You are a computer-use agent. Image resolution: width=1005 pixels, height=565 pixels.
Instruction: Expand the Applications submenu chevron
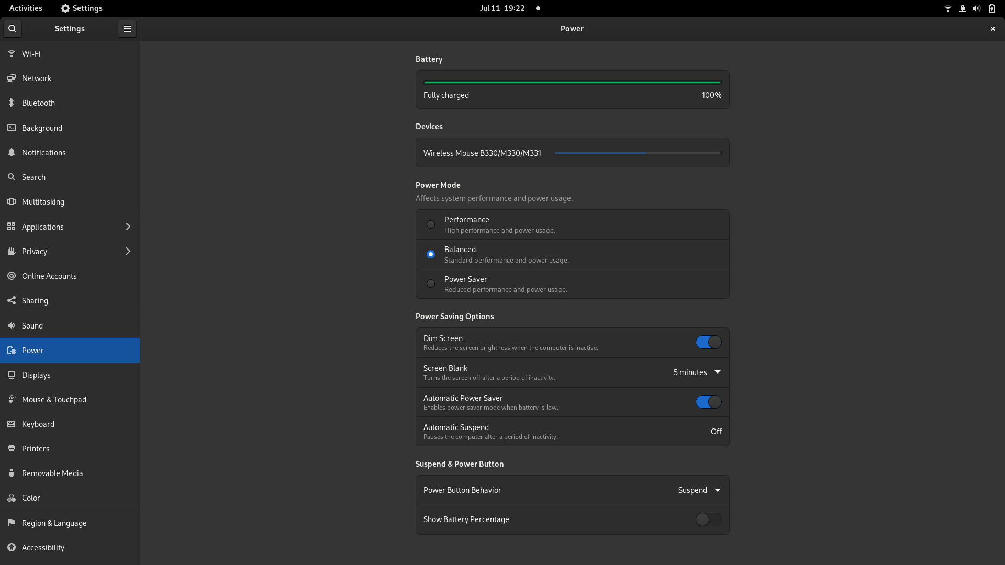[128, 227]
